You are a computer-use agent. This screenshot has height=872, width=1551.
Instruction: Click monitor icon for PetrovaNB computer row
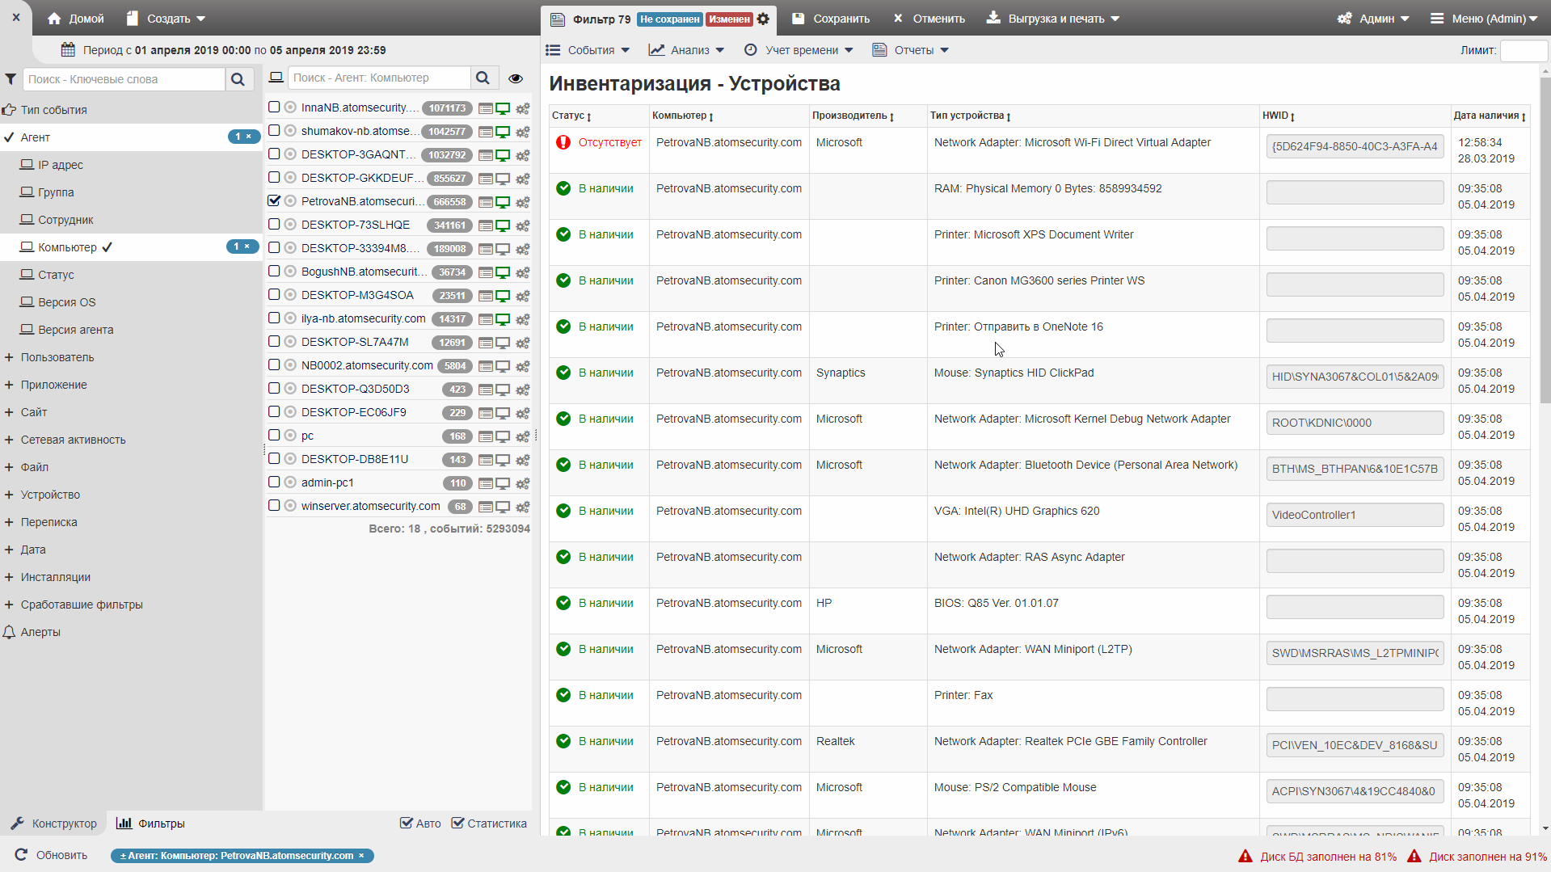[x=503, y=202]
